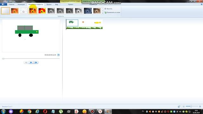Switch to the Главная tab

(x=11, y=4)
